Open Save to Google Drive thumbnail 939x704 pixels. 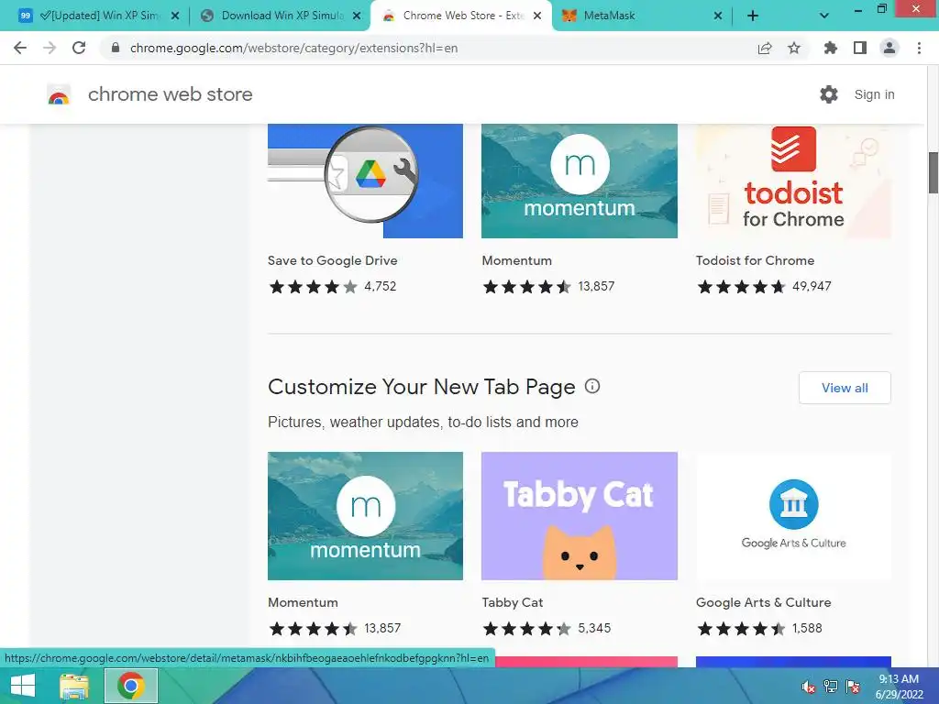(365, 181)
